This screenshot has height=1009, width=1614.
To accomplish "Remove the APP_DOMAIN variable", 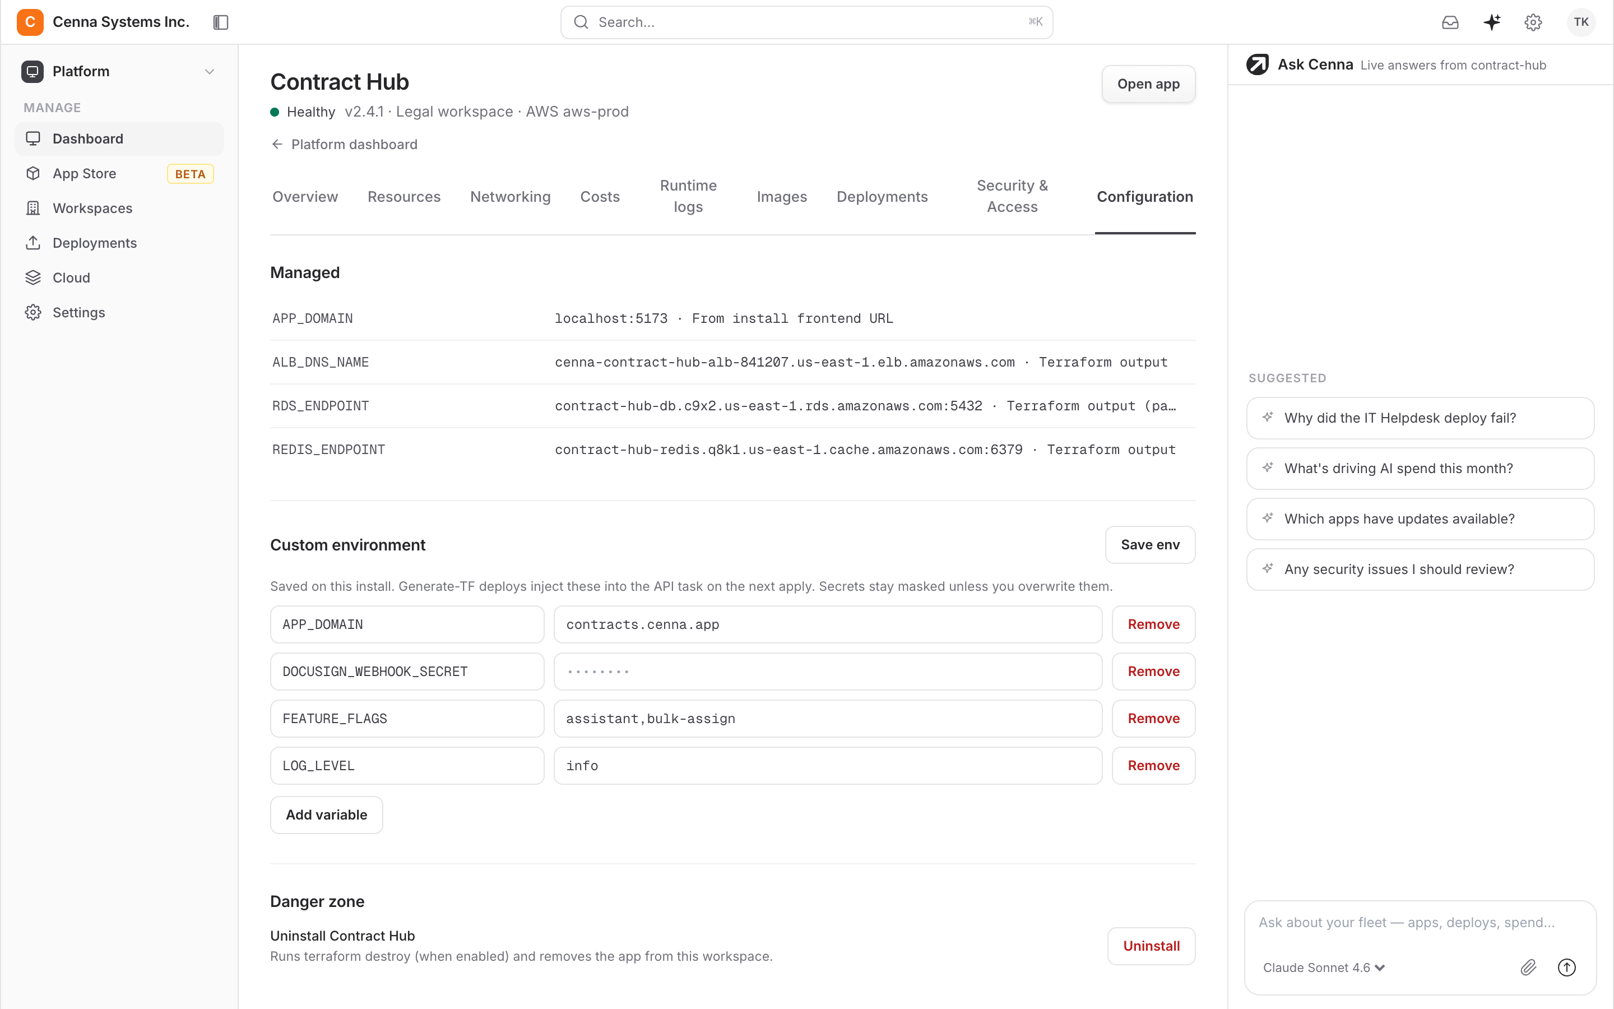I will tap(1153, 624).
